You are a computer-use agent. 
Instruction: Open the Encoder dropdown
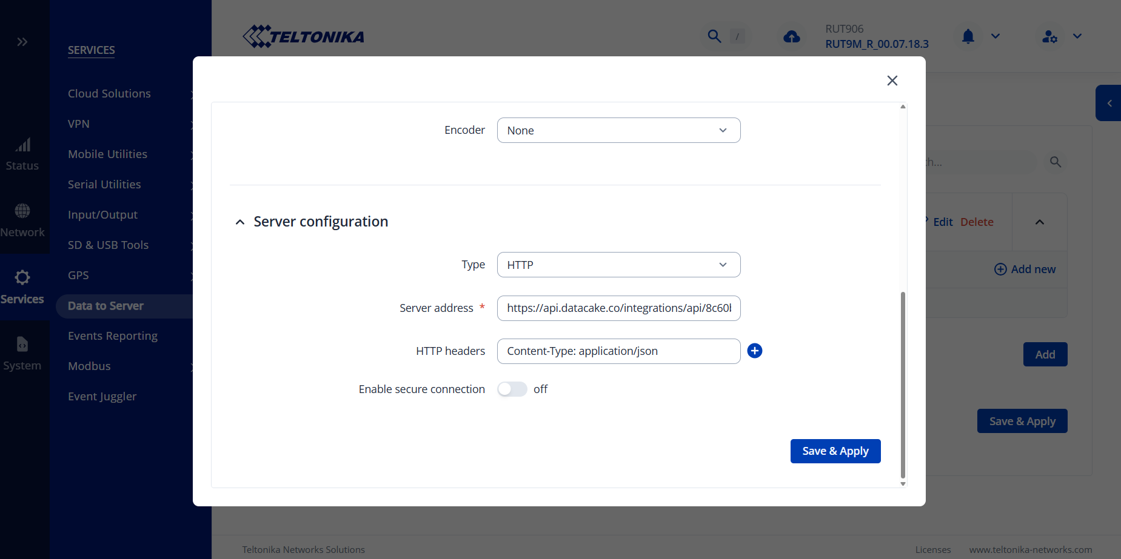(x=618, y=130)
